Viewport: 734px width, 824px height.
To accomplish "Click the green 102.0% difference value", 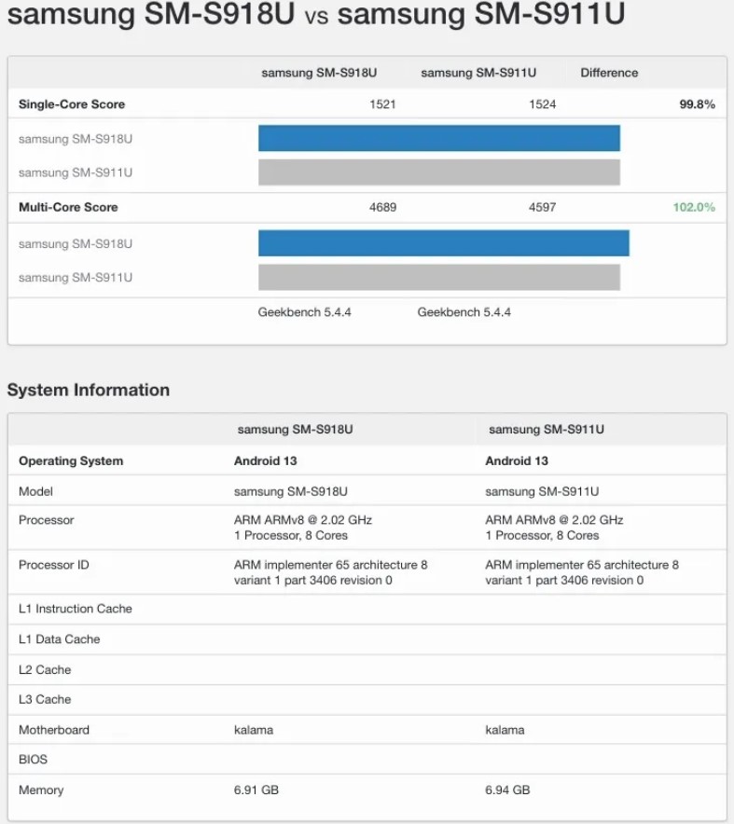I will tap(694, 207).
